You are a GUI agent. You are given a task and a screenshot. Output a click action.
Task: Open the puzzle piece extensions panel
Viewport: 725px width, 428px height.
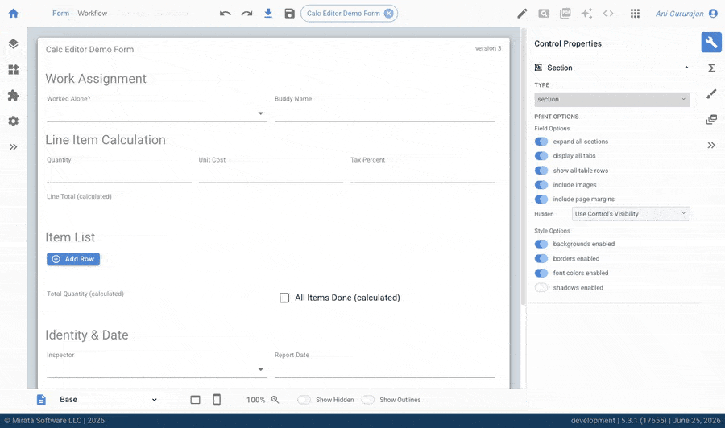click(x=14, y=96)
